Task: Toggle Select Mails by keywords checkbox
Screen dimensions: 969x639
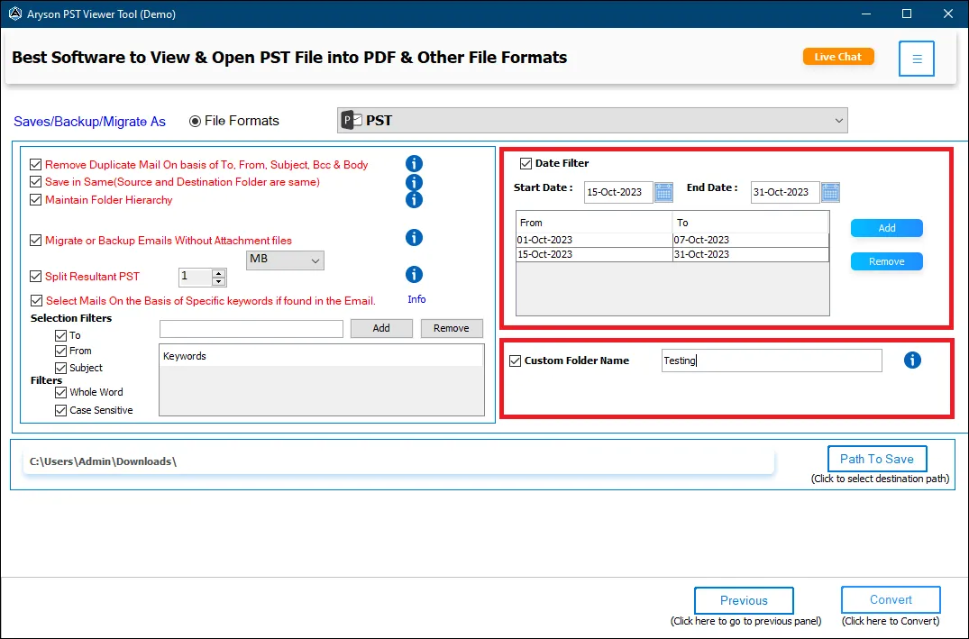Action: pyautogui.click(x=36, y=300)
